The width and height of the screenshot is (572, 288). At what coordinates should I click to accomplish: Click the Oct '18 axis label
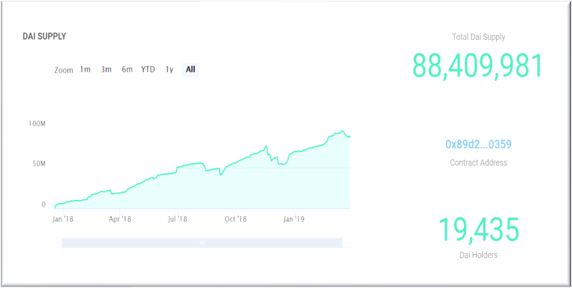[x=236, y=219]
